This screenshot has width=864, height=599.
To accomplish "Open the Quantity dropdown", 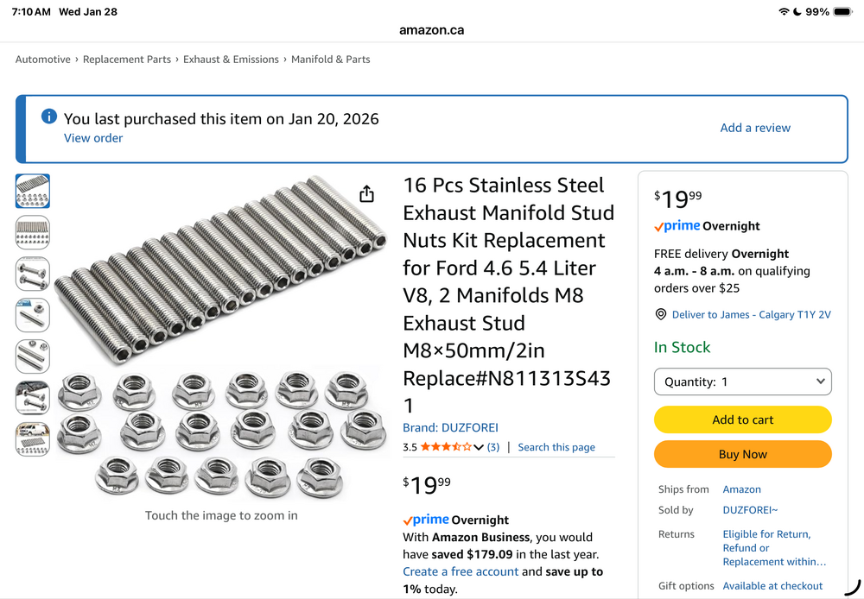I will (743, 381).
